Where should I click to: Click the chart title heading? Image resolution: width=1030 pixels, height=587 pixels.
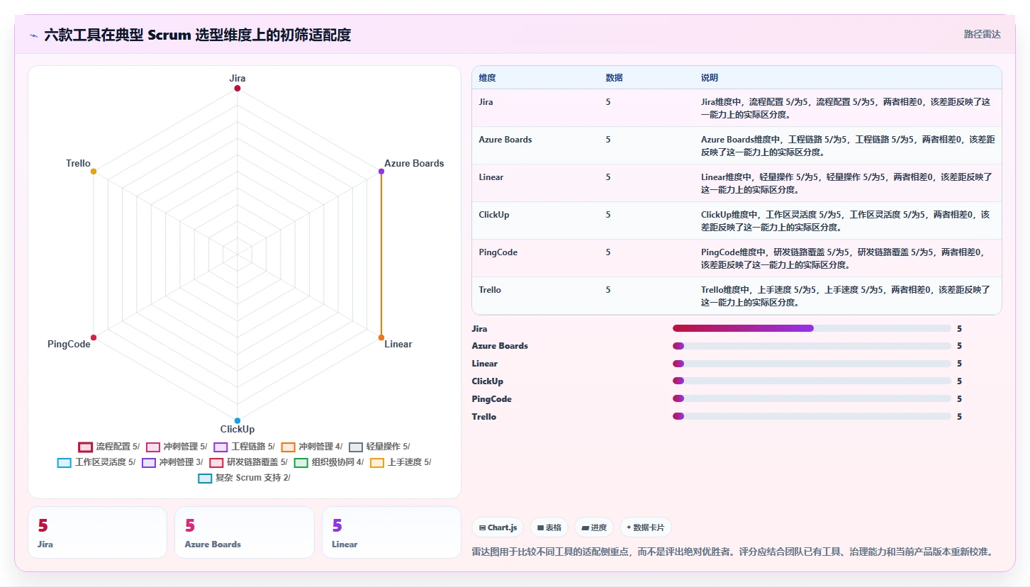(198, 35)
